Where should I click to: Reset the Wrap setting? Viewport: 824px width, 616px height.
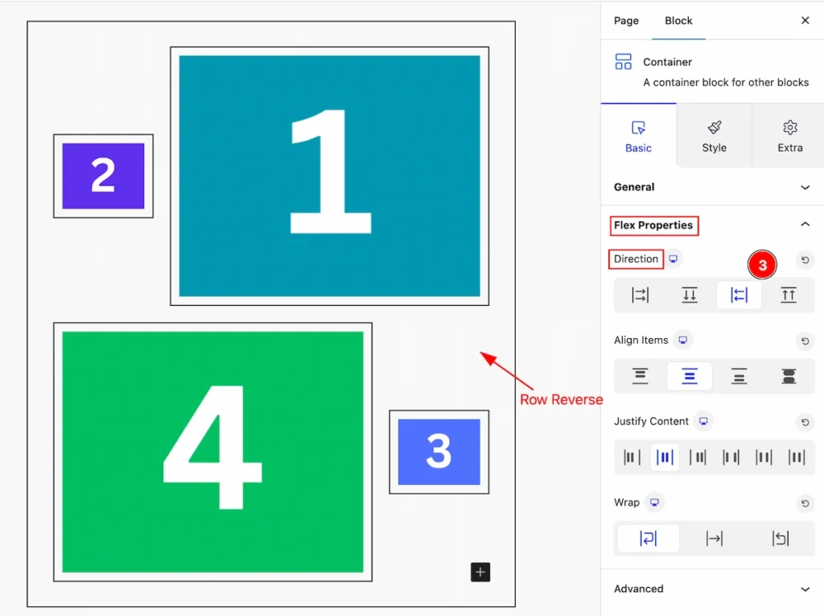coord(805,503)
